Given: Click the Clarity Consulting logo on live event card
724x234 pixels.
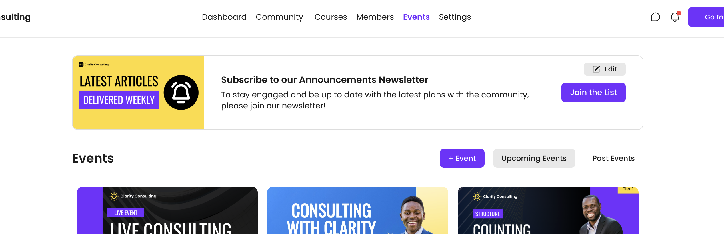Looking at the screenshot, I should 133,196.
